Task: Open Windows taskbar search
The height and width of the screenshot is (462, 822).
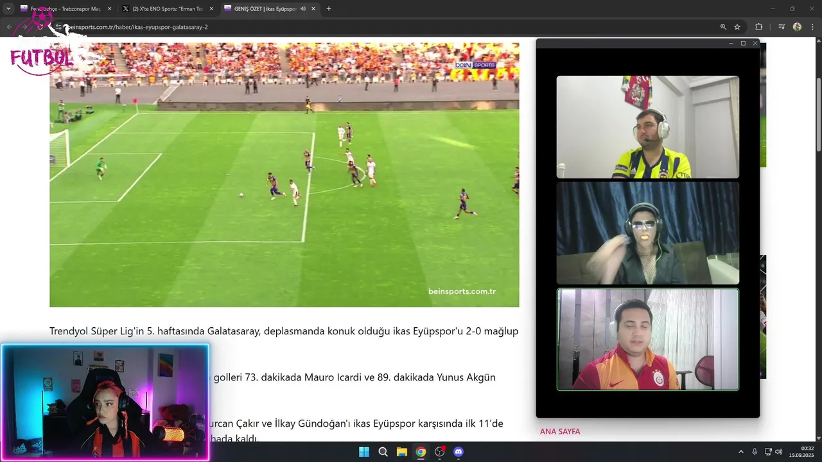Action: click(x=383, y=452)
